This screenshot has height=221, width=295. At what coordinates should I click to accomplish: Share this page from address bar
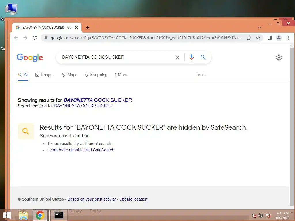tap(249, 38)
